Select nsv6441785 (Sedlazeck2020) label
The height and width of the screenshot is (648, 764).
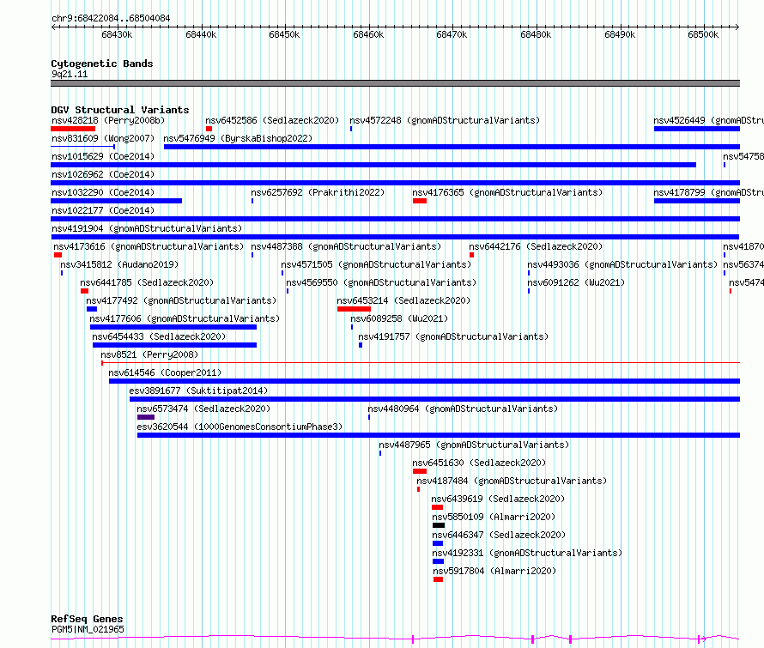tap(147, 282)
